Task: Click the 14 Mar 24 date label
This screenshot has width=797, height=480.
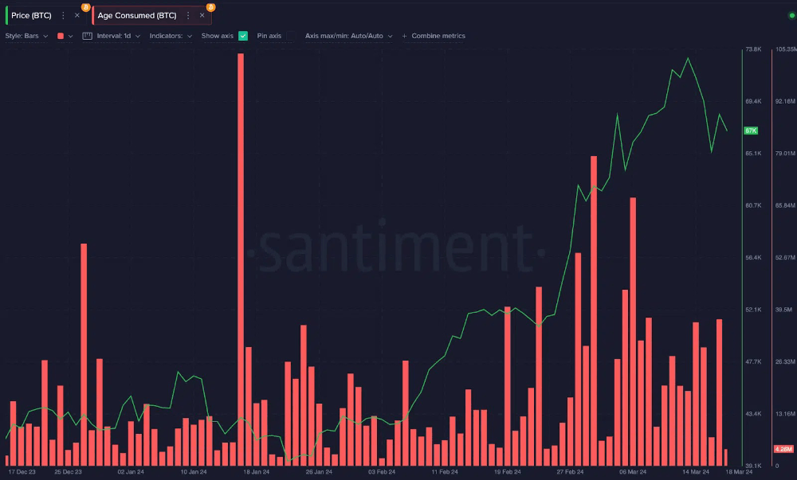Action: tap(695, 472)
